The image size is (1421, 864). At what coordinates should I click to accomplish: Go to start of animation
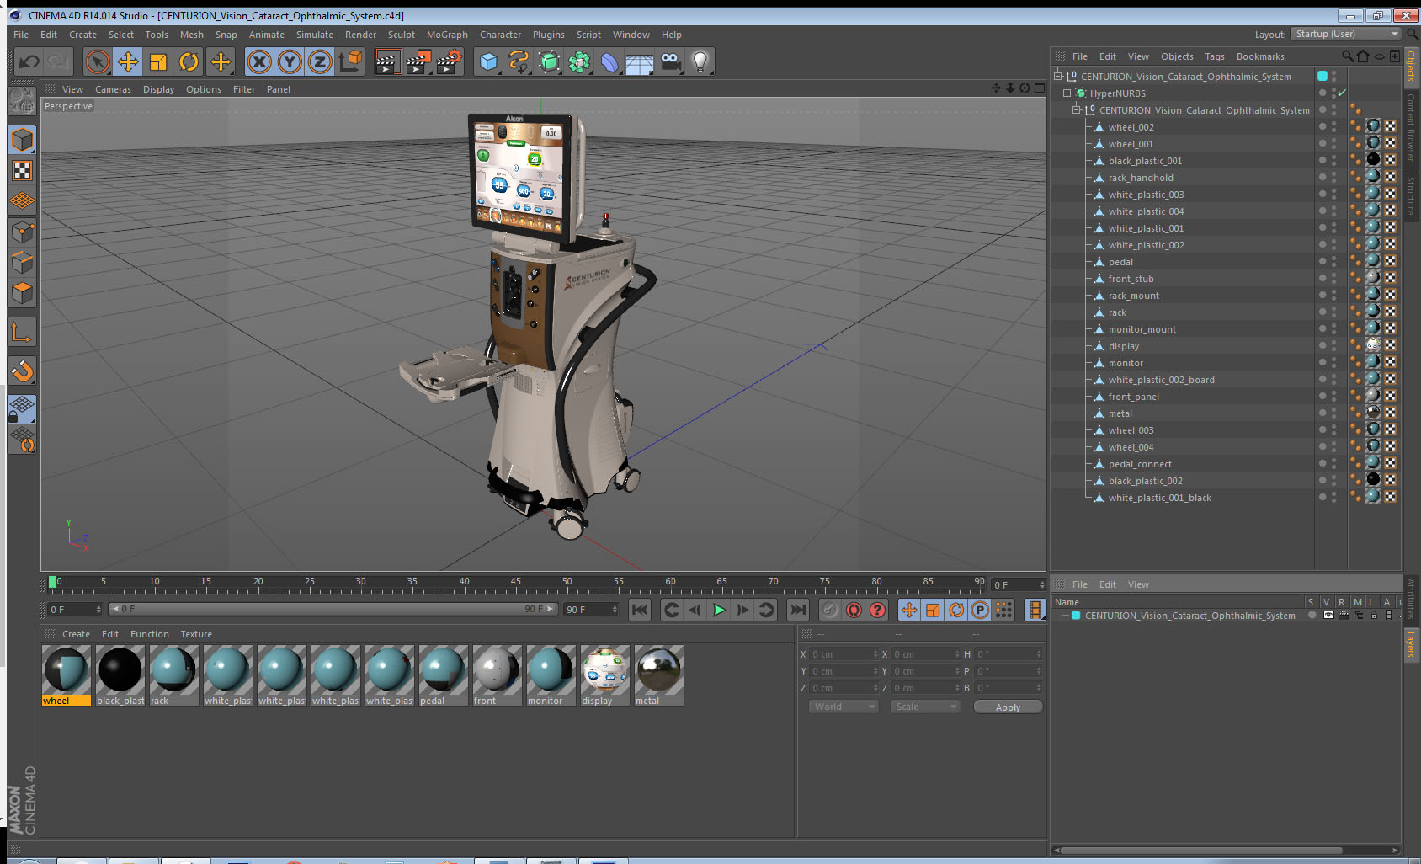[x=640, y=610]
